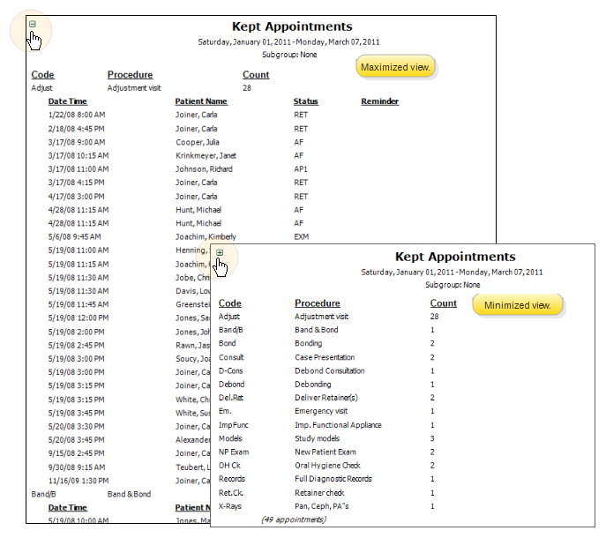Select the Band & Bond procedure in minimized view
Image resolution: width=606 pixels, height=538 pixels.
click(x=316, y=330)
